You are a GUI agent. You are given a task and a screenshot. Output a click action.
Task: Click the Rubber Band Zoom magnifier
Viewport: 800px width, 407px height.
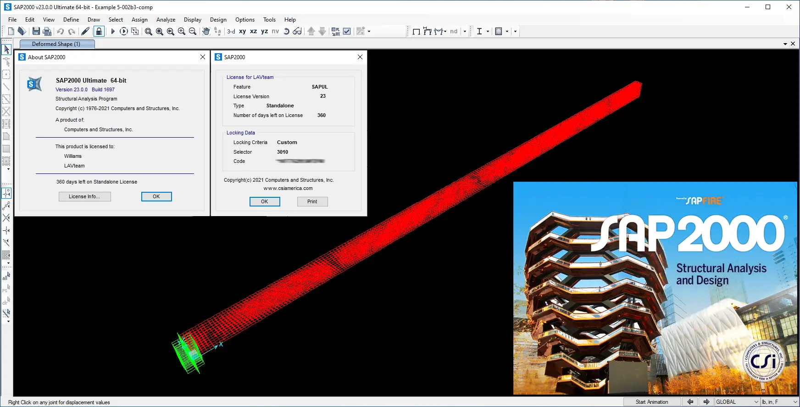point(148,31)
